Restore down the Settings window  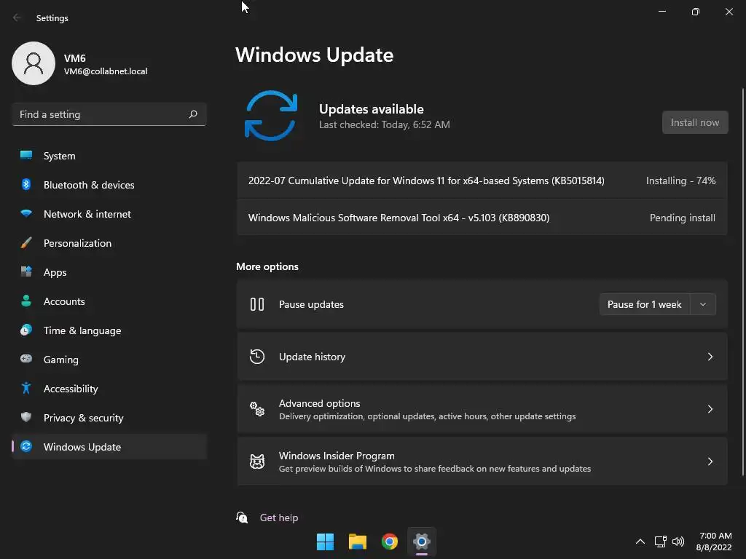tap(695, 12)
